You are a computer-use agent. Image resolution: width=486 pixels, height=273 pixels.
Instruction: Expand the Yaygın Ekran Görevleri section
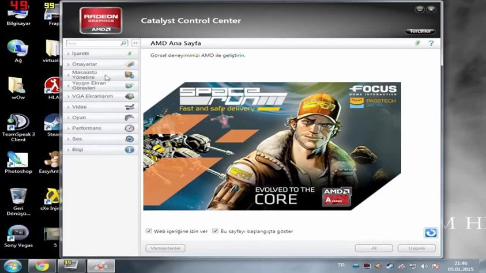click(100, 85)
